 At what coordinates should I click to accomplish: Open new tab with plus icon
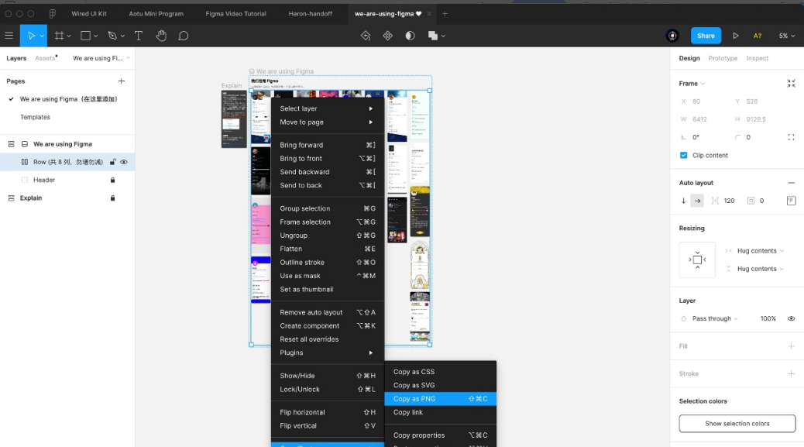pyautogui.click(x=445, y=14)
